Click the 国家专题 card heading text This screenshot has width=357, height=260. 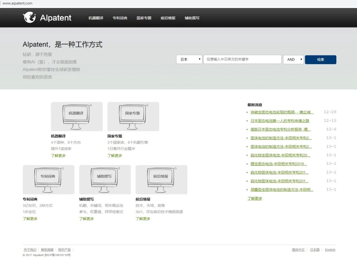point(115,136)
